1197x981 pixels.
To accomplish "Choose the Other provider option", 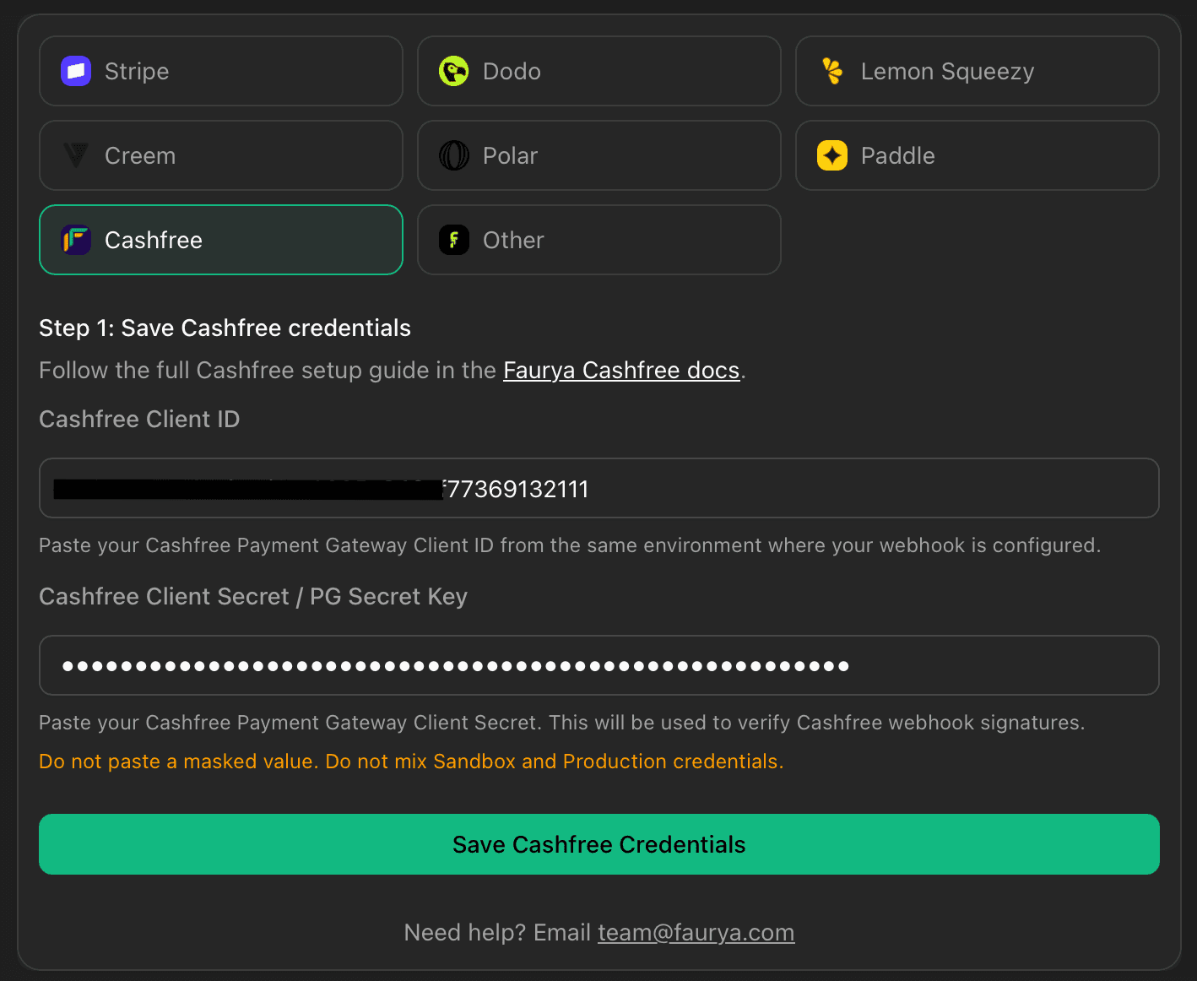I will [x=599, y=240].
